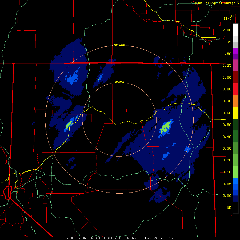The width and height of the screenshot is (240, 240).
Task: Click the 1.00 legend value
Action: [227, 77]
